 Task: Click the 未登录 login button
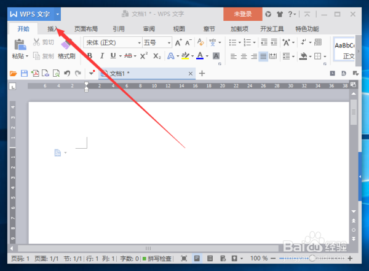243,14
